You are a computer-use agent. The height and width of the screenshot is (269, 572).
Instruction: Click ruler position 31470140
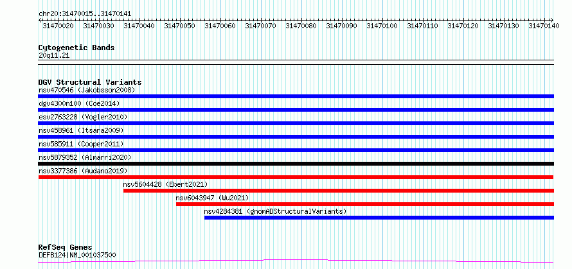(544, 26)
